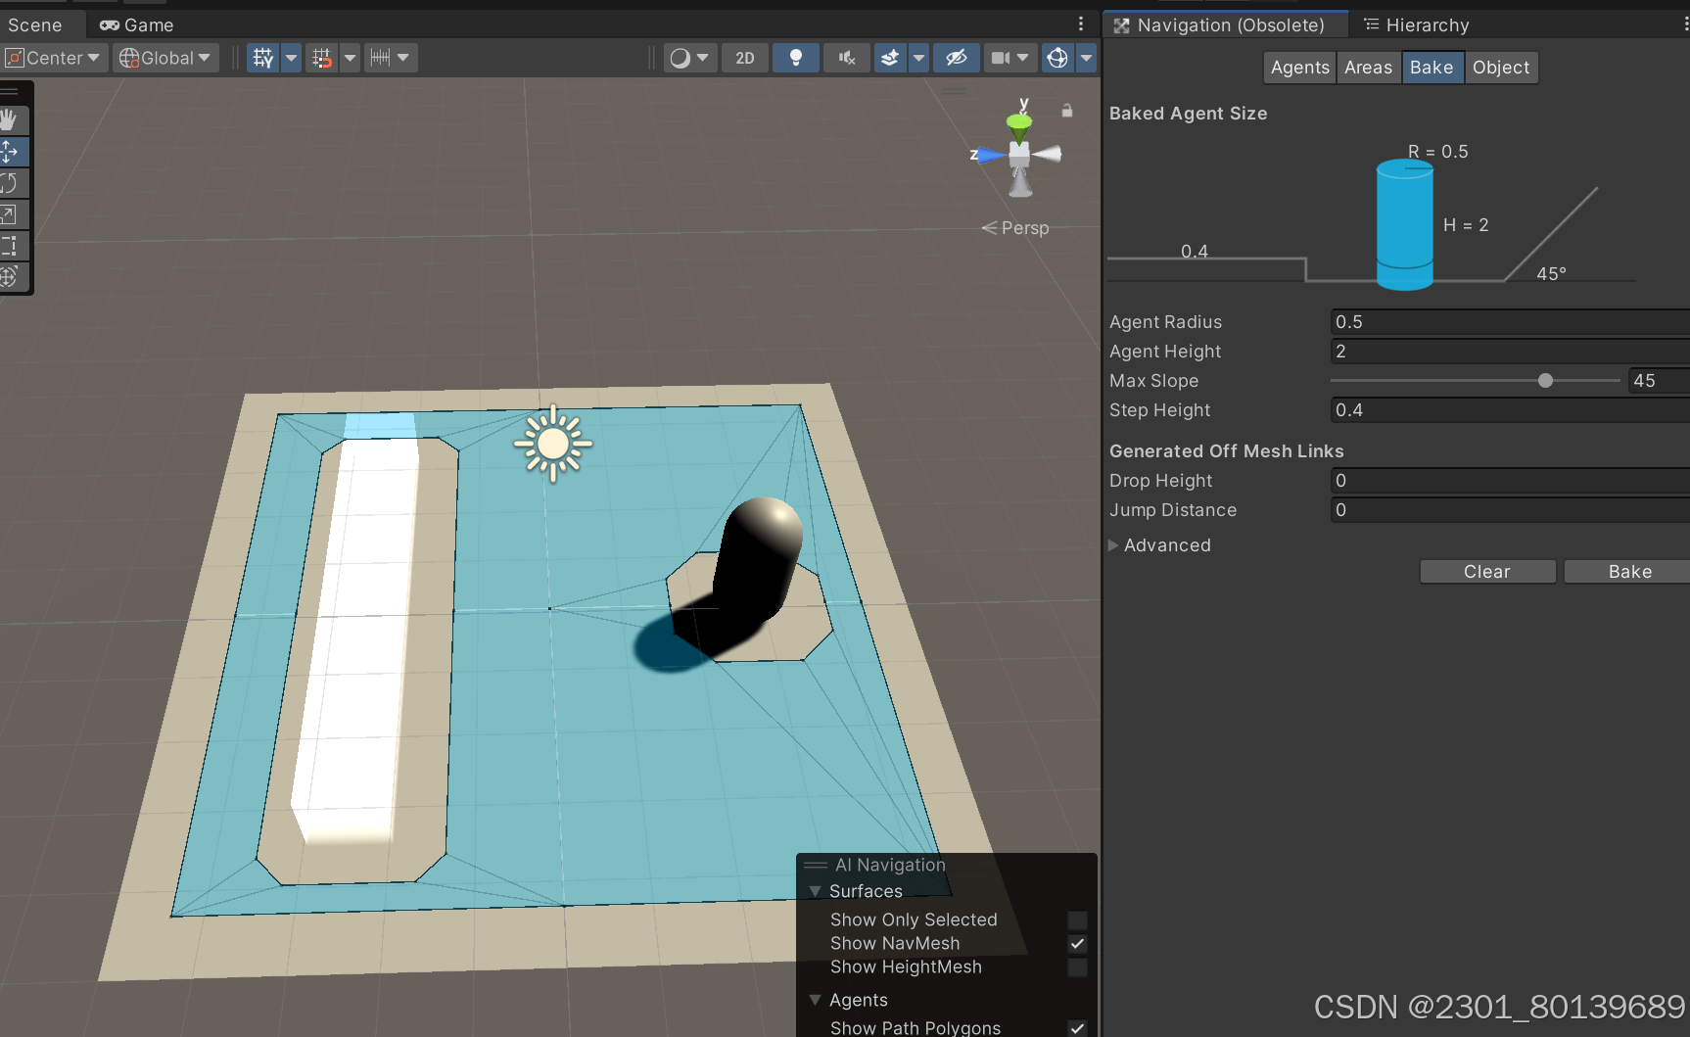Click the Drop Height input field
Image resolution: width=1690 pixels, height=1037 pixels.
click(1510, 481)
